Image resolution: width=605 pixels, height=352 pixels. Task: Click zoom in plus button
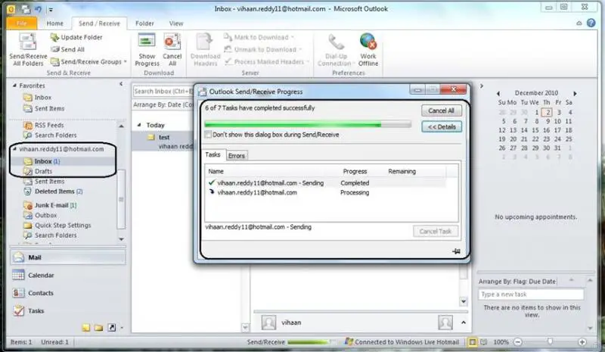pos(582,342)
